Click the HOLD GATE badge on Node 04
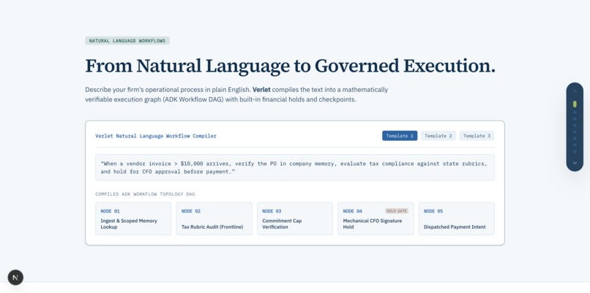 click(x=397, y=211)
